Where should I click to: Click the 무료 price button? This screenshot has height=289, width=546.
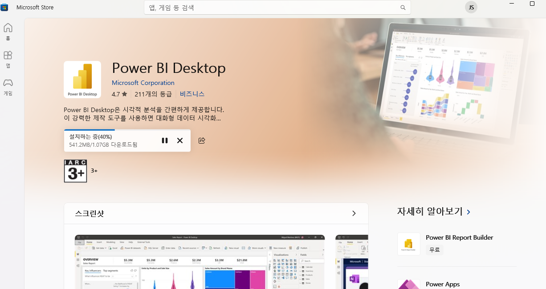point(434,250)
